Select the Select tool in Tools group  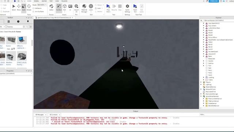[14, 7]
